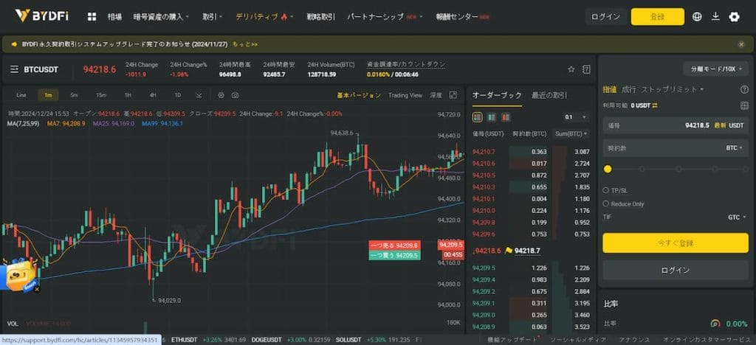This screenshot has height=345, width=756.
Task: Select the 1H timeframe
Action: click(128, 95)
